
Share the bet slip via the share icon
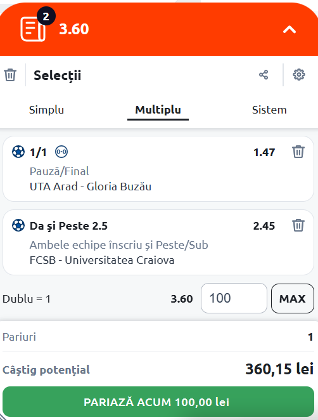264,75
